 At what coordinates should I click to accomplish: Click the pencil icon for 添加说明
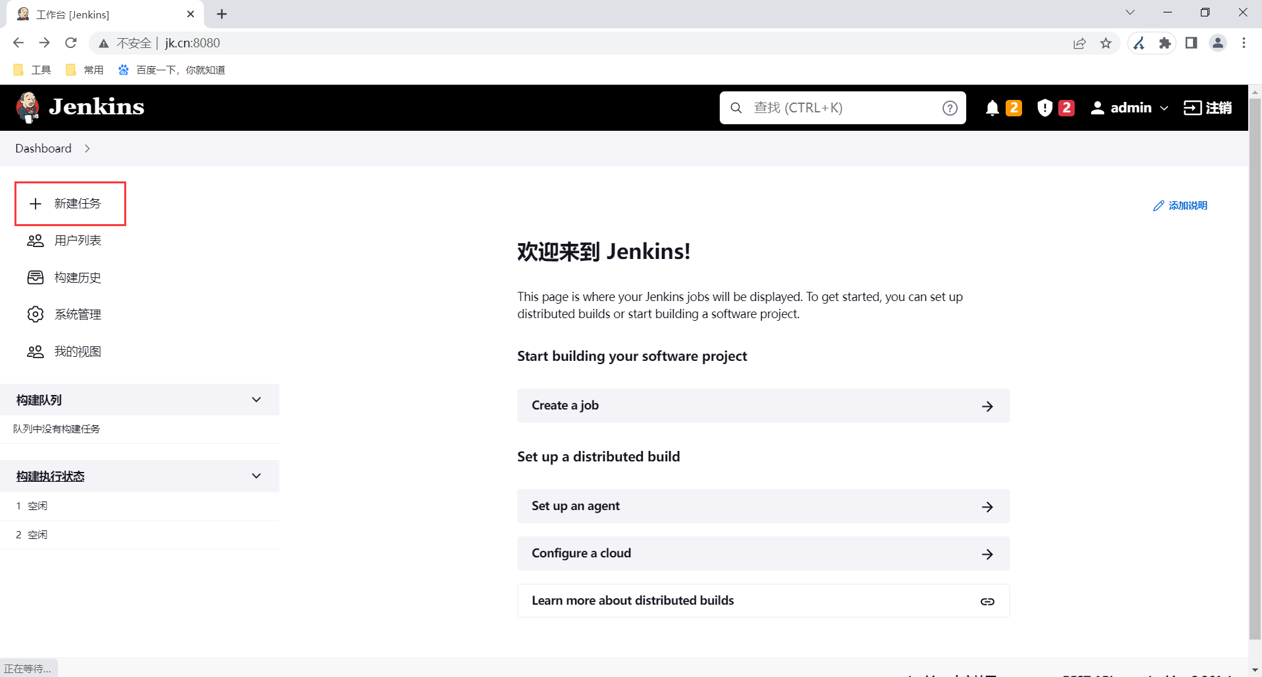[1158, 206]
